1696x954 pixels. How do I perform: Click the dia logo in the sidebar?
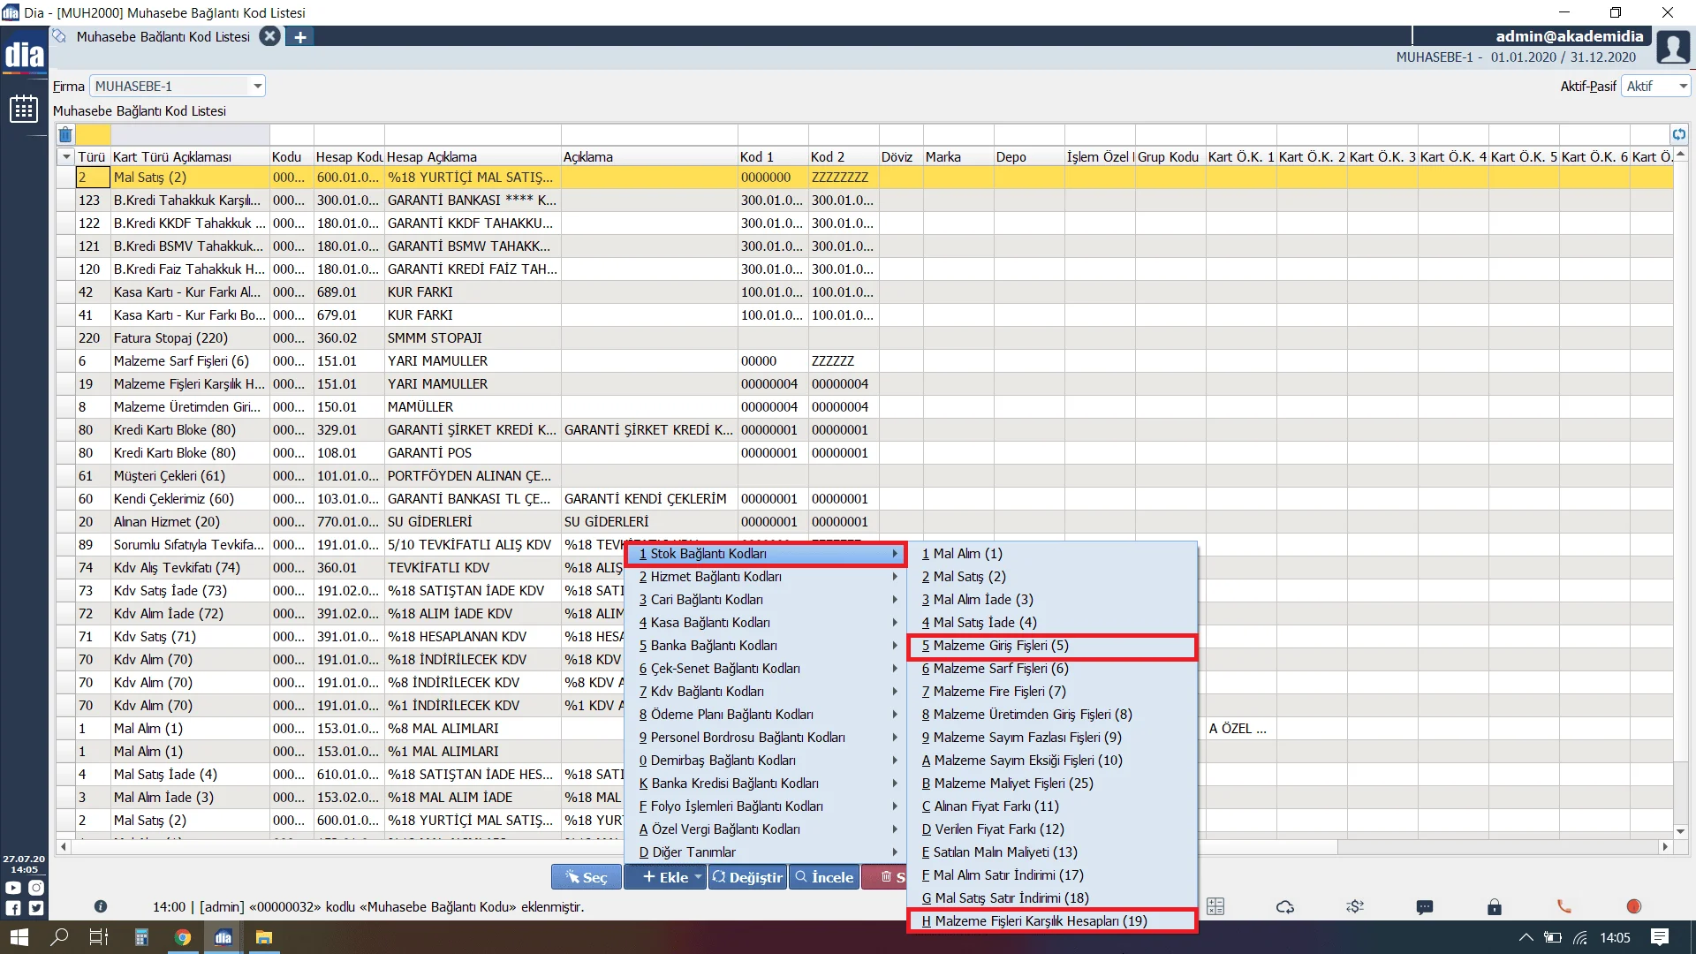click(x=24, y=55)
